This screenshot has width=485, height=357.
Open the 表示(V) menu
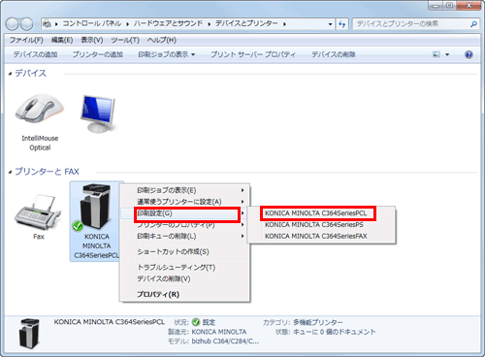(92, 40)
